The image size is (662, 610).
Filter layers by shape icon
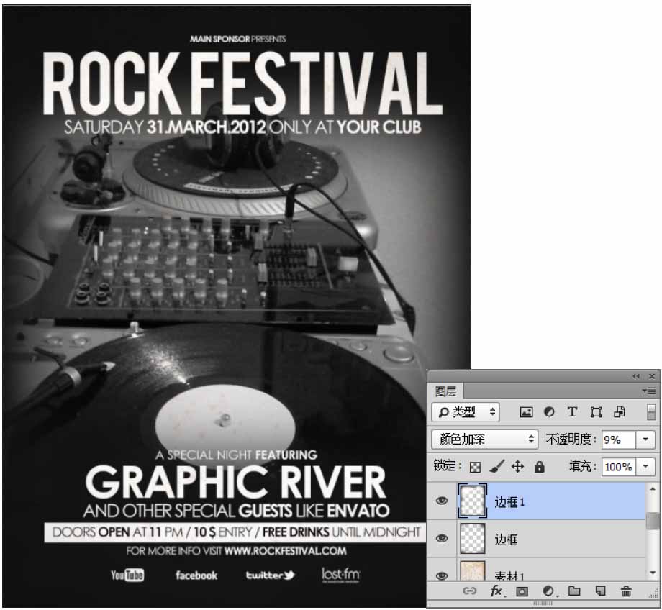coord(596,412)
